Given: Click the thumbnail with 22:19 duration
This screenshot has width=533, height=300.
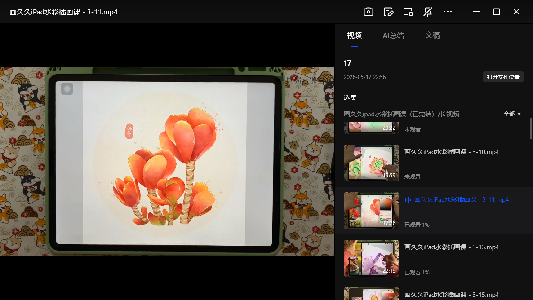Looking at the screenshot, I should 371,258.
